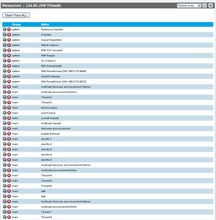216x220 pixels.
Task: Click the jmo-fifo-3 thread name
Action: 46,150
